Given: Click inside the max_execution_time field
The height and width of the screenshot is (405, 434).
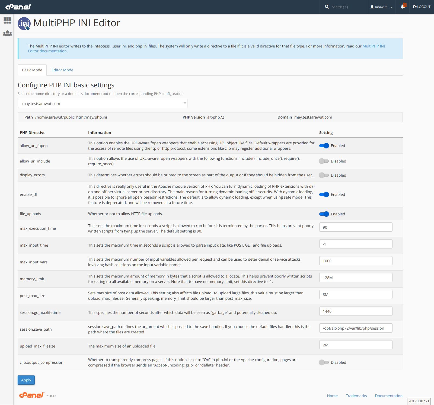Looking at the screenshot, I should tap(356, 227).
